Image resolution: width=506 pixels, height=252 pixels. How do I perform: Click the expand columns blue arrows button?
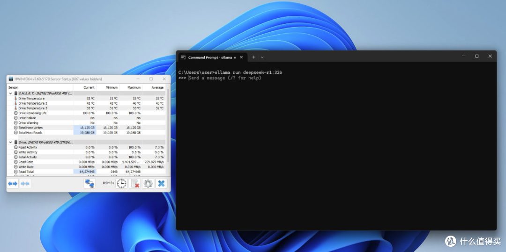click(13, 184)
